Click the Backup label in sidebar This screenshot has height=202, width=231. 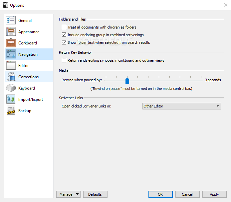coord(25,111)
